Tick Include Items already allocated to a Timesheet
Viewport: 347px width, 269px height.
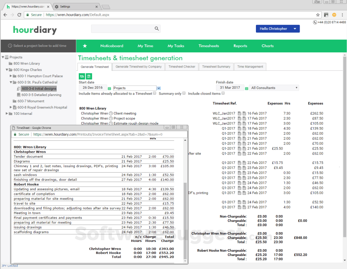[155, 93]
